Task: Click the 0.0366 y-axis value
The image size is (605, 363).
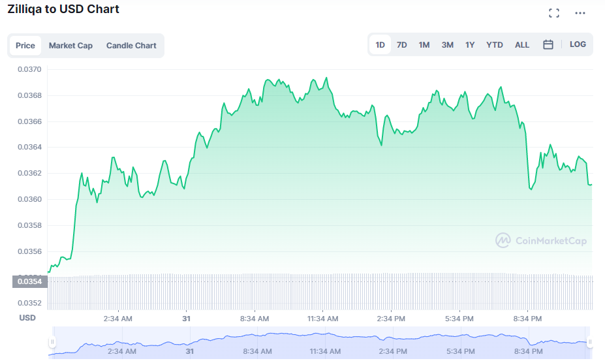Action: 30,121
